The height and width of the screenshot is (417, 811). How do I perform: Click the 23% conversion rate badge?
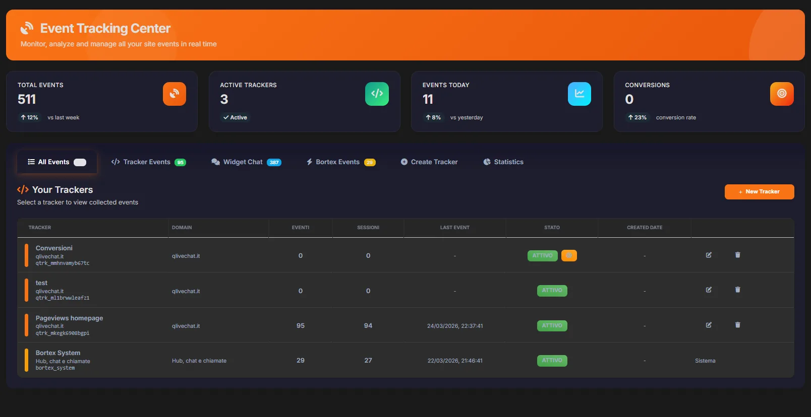click(638, 117)
